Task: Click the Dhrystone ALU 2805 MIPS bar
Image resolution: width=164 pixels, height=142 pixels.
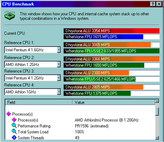Action: pos(112,87)
